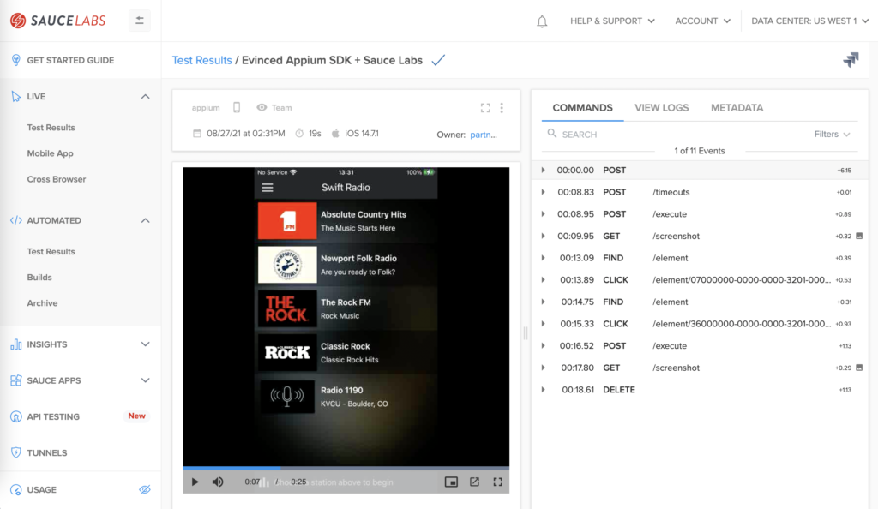This screenshot has width=878, height=509.
Task: Expand the 00:15.33 CLICK command
Action: [x=543, y=324]
